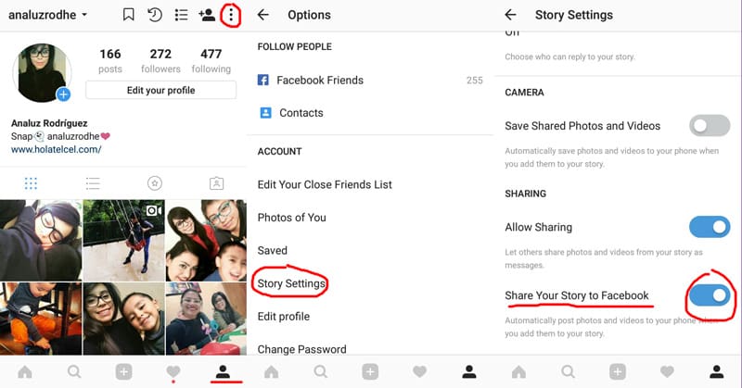Open the archive clock icon
Viewport: 742px width, 388px height.
coord(154,15)
